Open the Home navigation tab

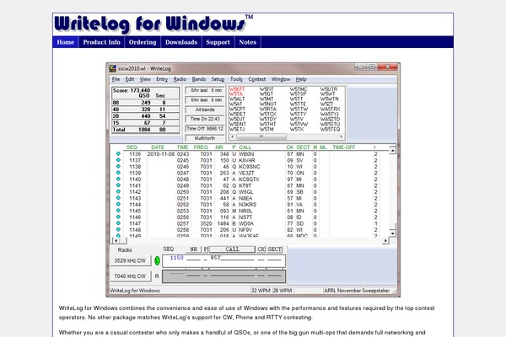66,42
